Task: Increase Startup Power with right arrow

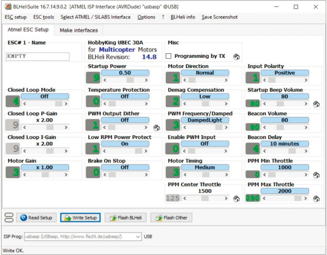Action: (x=146, y=80)
